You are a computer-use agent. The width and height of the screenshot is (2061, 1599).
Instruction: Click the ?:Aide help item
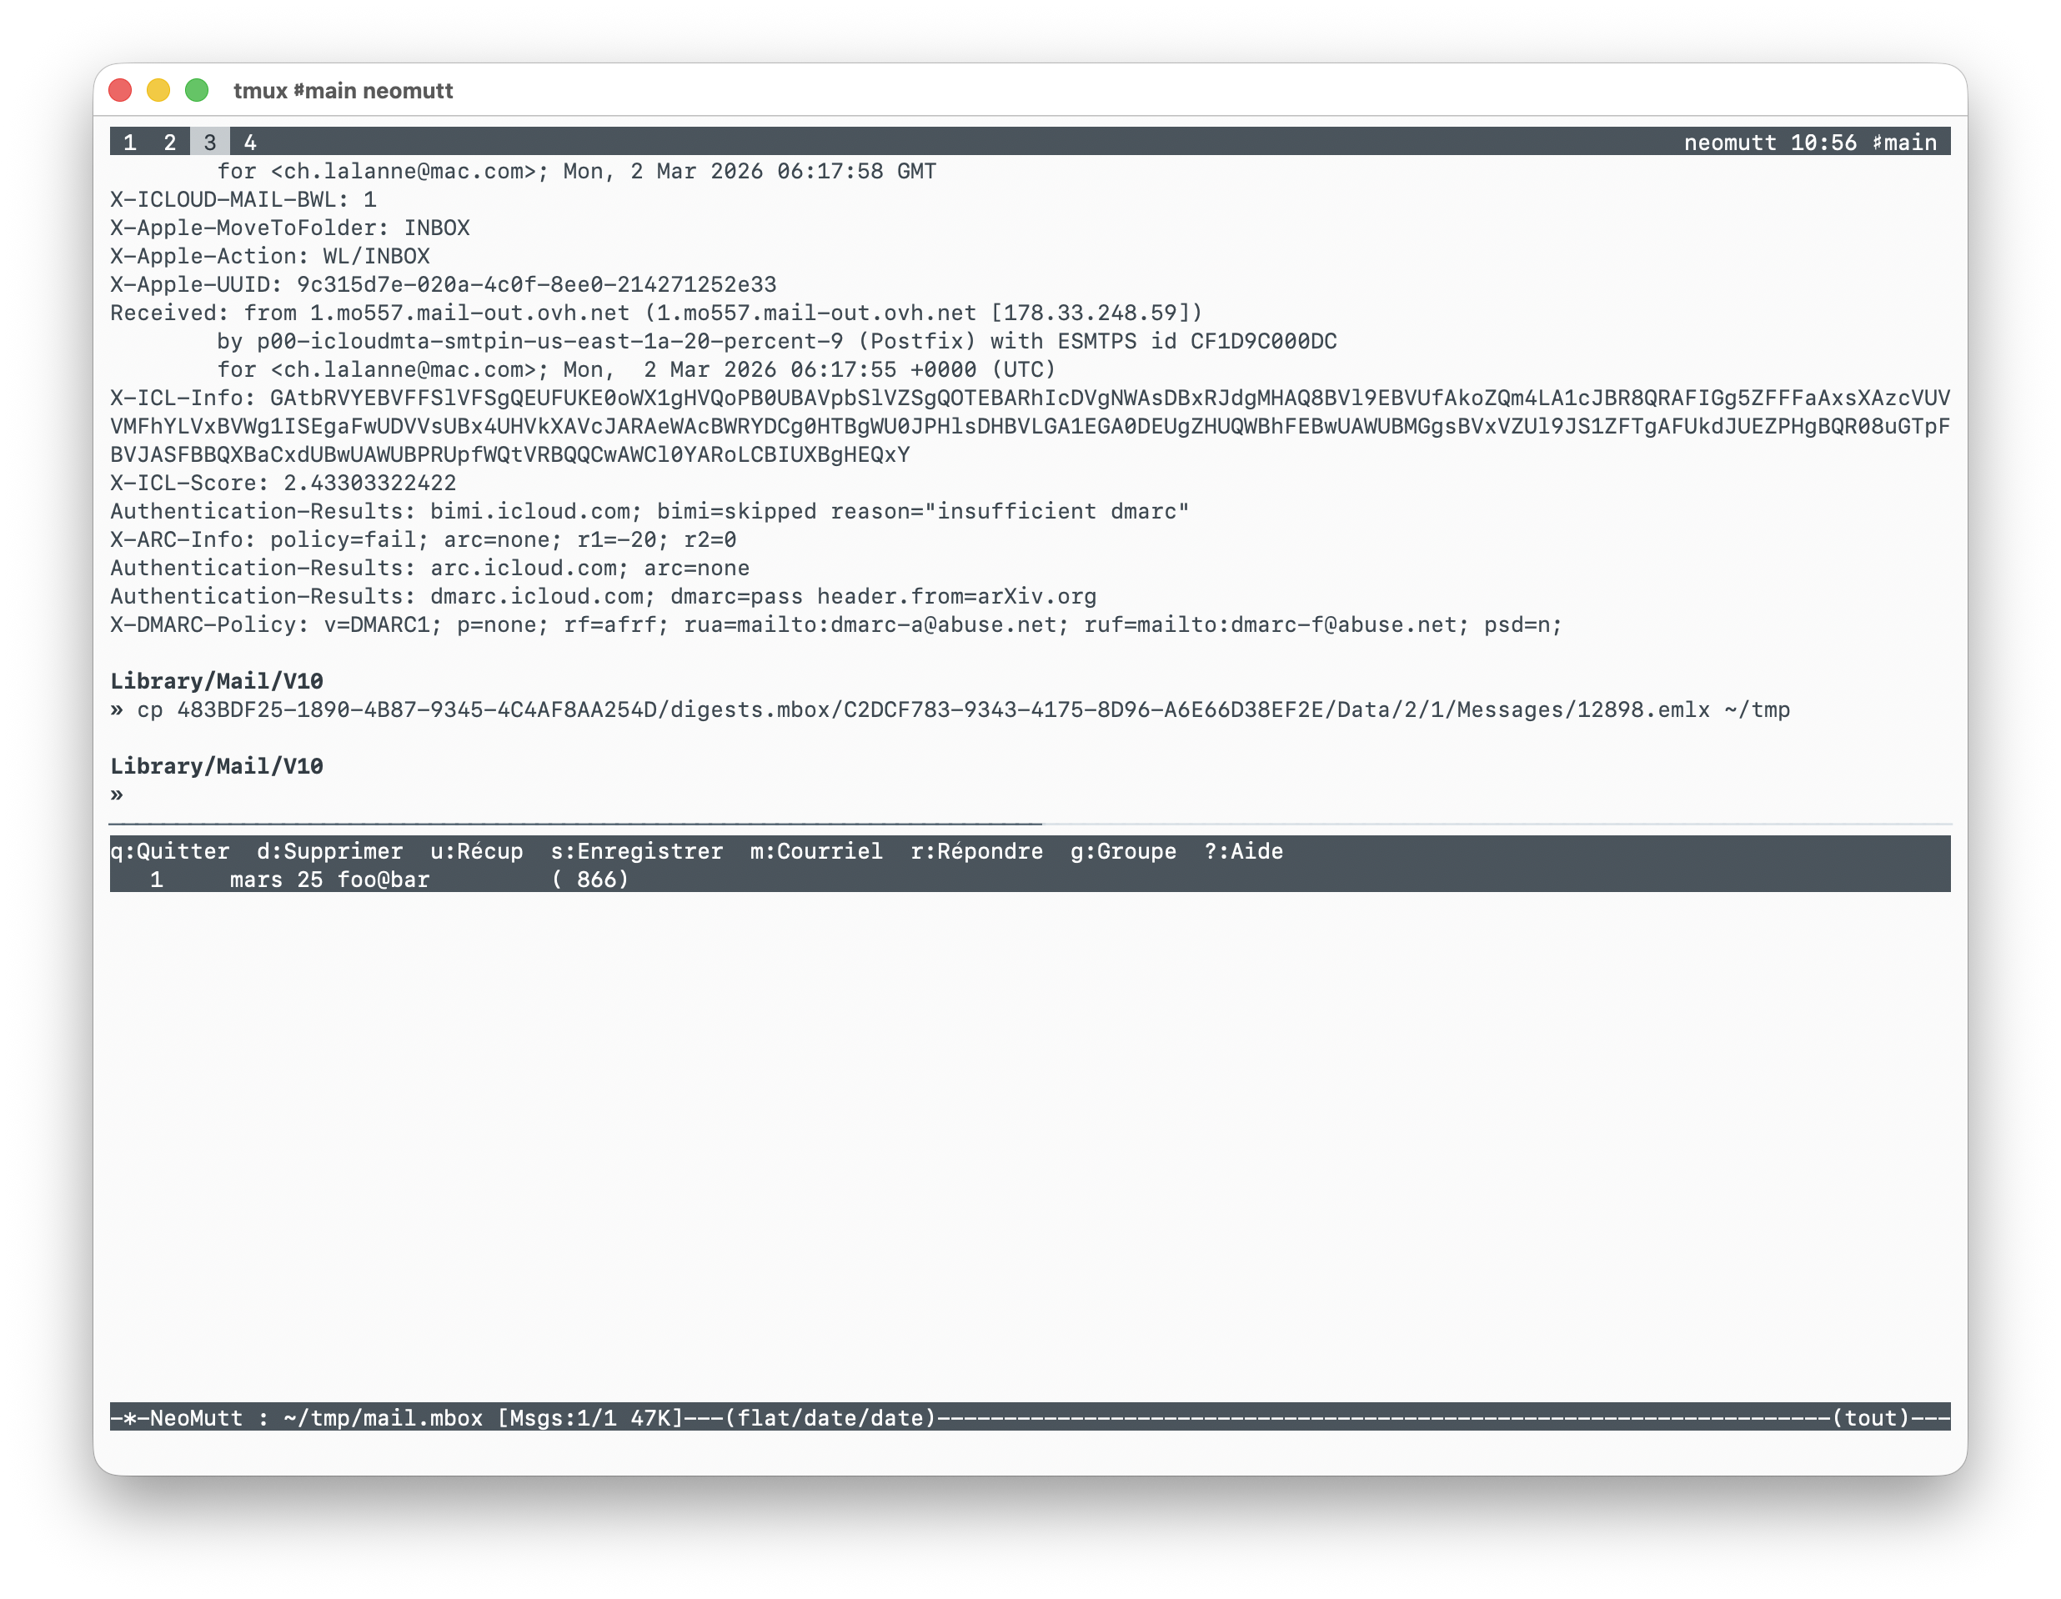(1244, 851)
